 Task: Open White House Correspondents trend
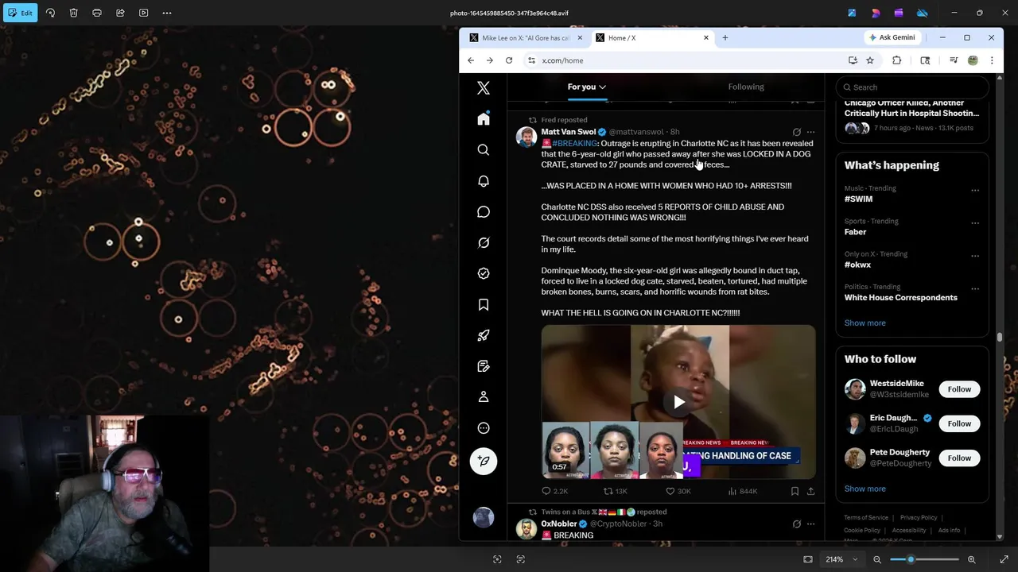point(901,298)
